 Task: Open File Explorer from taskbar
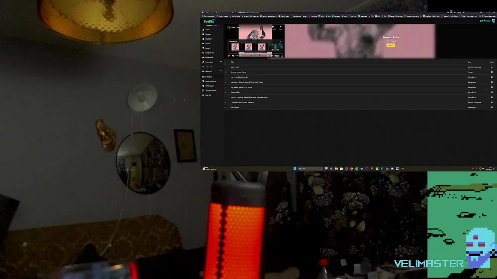point(336,169)
